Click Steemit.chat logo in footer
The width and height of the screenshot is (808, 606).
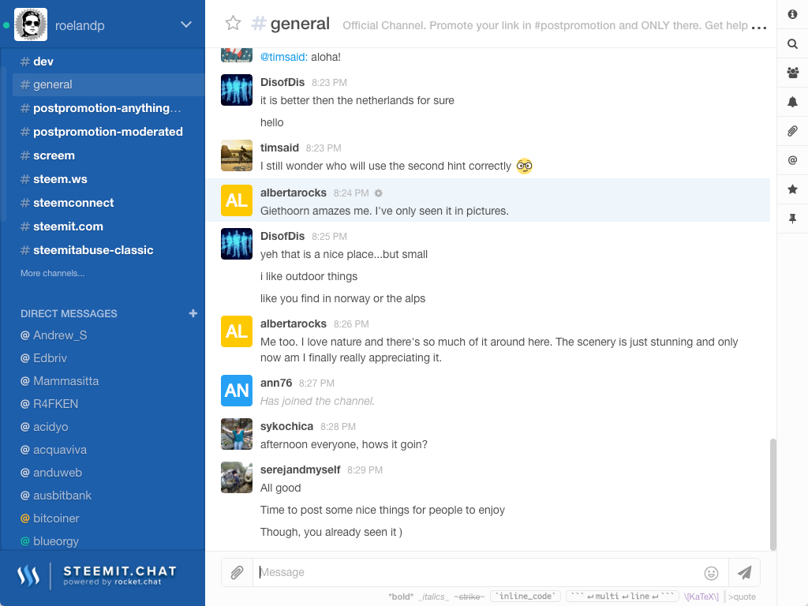point(97,575)
